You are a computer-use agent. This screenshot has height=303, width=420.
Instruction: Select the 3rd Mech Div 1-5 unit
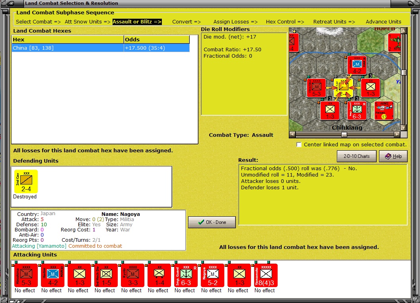[x=106, y=276]
